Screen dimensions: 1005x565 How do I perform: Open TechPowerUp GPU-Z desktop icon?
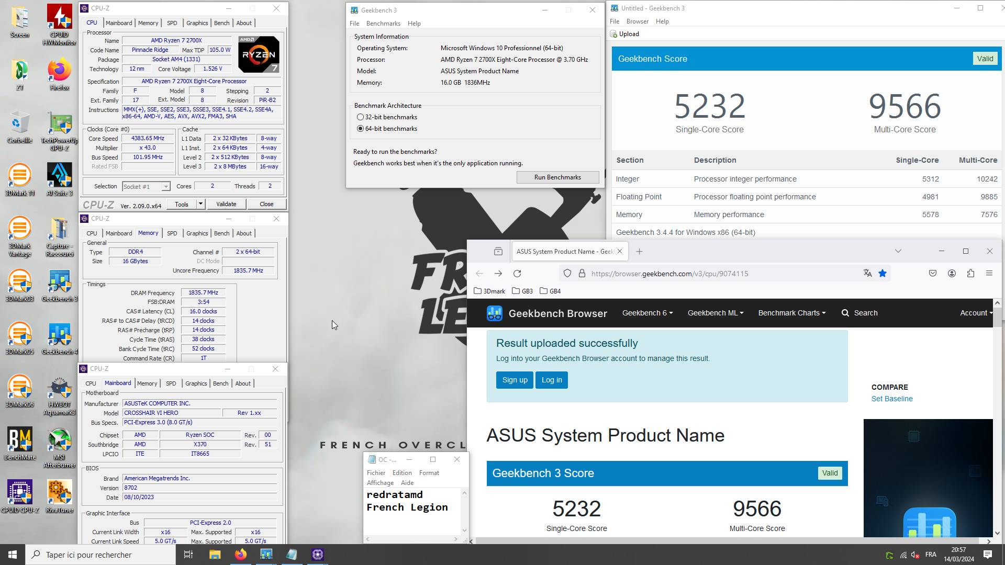point(59,131)
